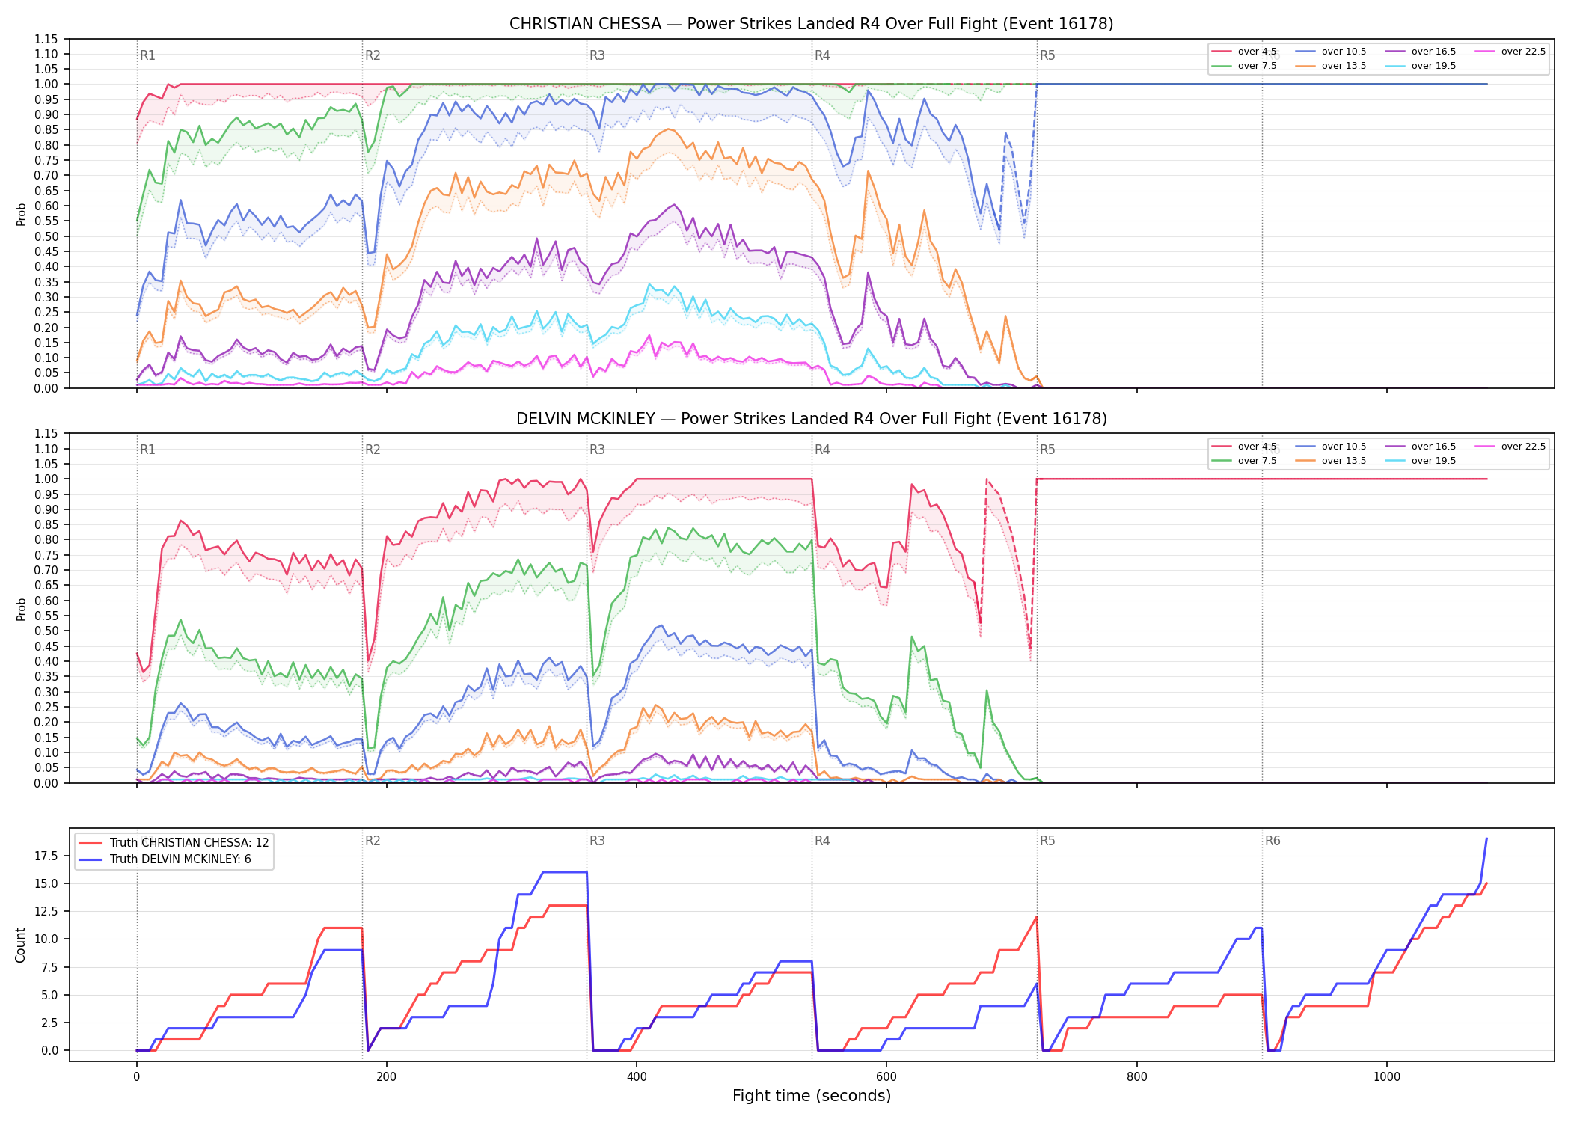
Task: Click the R5 round marker in Chessa chart
Action: [x=1047, y=55]
